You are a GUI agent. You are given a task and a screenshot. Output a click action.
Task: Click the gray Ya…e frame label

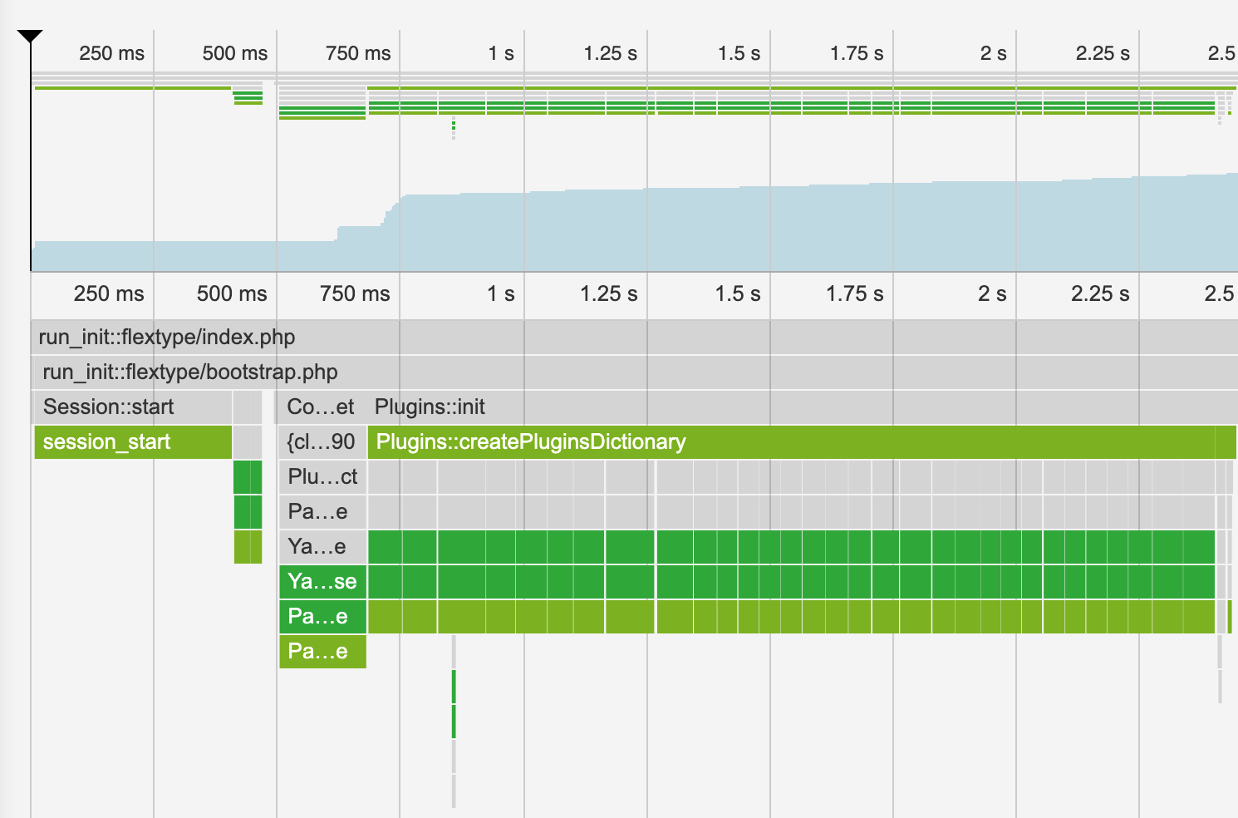click(x=322, y=546)
